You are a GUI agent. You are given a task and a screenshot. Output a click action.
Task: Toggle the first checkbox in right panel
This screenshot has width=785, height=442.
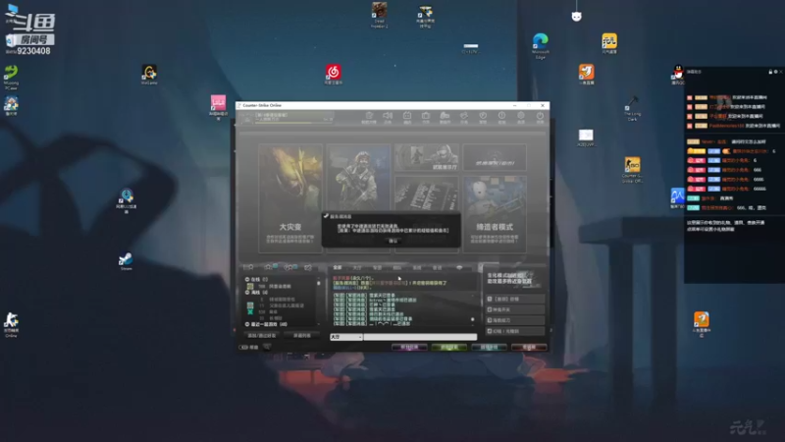(x=490, y=299)
